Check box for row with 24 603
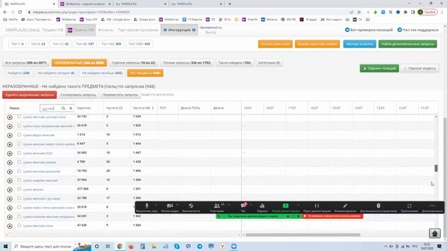Viewport: 447px width, 251px height. [19, 153]
